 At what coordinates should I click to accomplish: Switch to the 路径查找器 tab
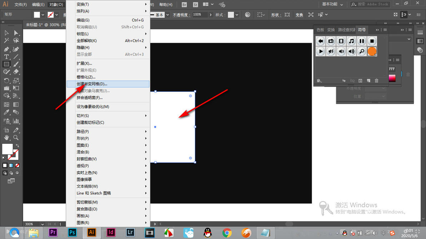tap(346, 30)
